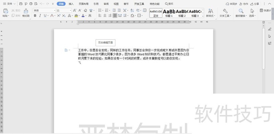Click the Redo arrow icon
274x134 pixels.
(x=48, y=4)
